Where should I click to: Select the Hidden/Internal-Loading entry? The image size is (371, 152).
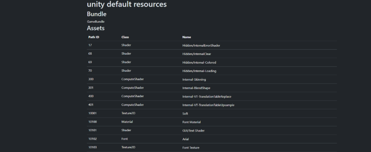199,71
